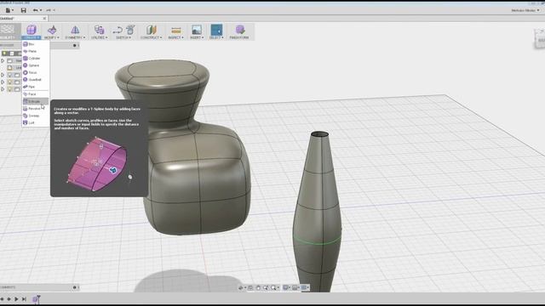Open the Construct dropdown menu
This screenshot has width=545, height=306.
(x=152, y=37)
